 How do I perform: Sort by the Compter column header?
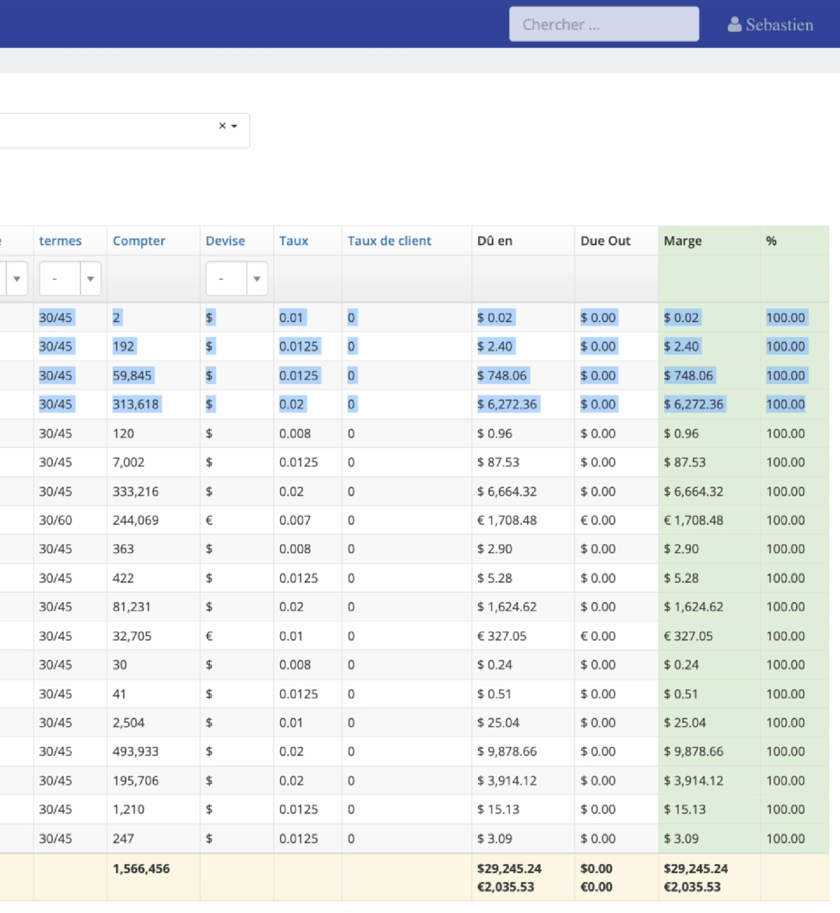point(139,241)
